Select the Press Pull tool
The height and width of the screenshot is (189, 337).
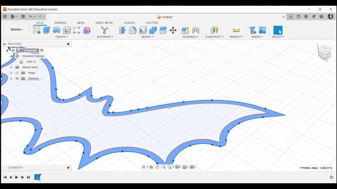coord(123,30)
